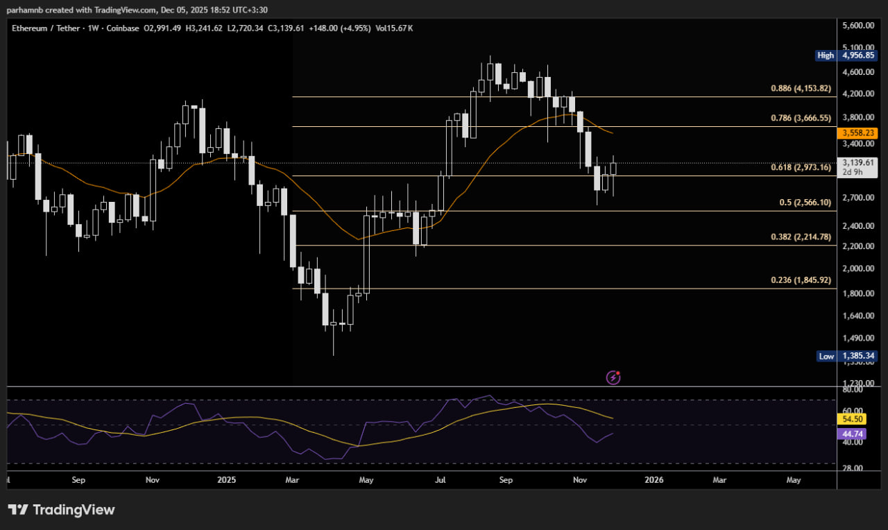This screenshot has height=530, width=888.
Task: Open the lightning events icon on the chart
Action: pyautogui.click(x=613, y=377)
